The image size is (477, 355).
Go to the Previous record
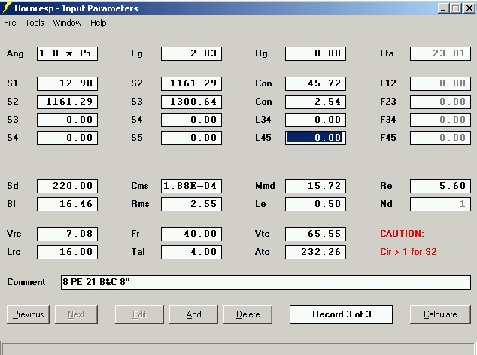[29, 314]
